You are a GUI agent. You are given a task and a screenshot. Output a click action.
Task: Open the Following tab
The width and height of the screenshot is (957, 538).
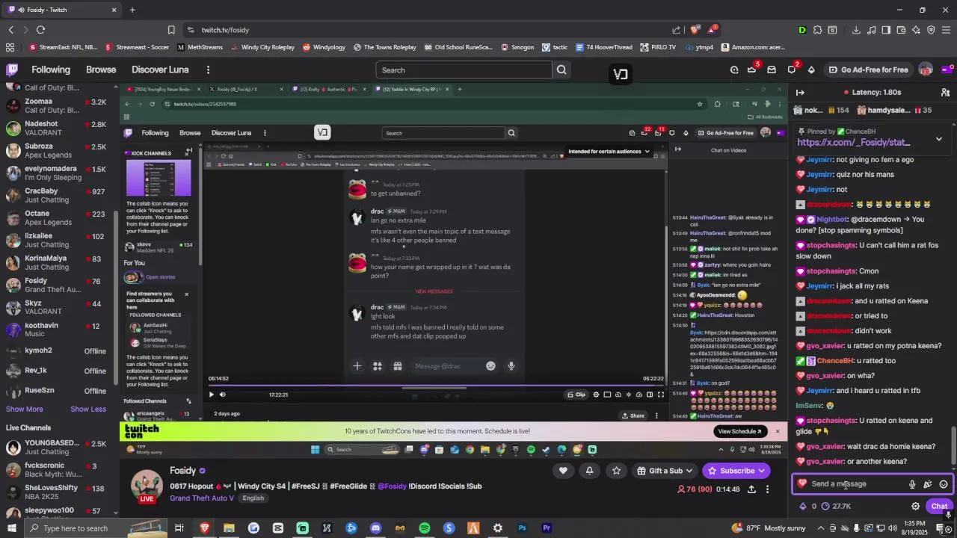51,69
